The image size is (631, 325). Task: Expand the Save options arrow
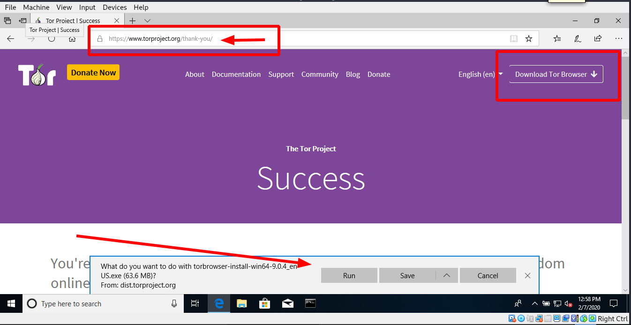(447, 275)
